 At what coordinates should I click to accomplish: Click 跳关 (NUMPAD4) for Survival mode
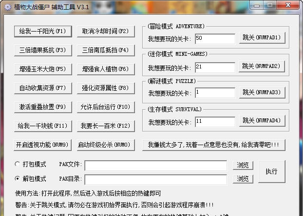(262, 121)
